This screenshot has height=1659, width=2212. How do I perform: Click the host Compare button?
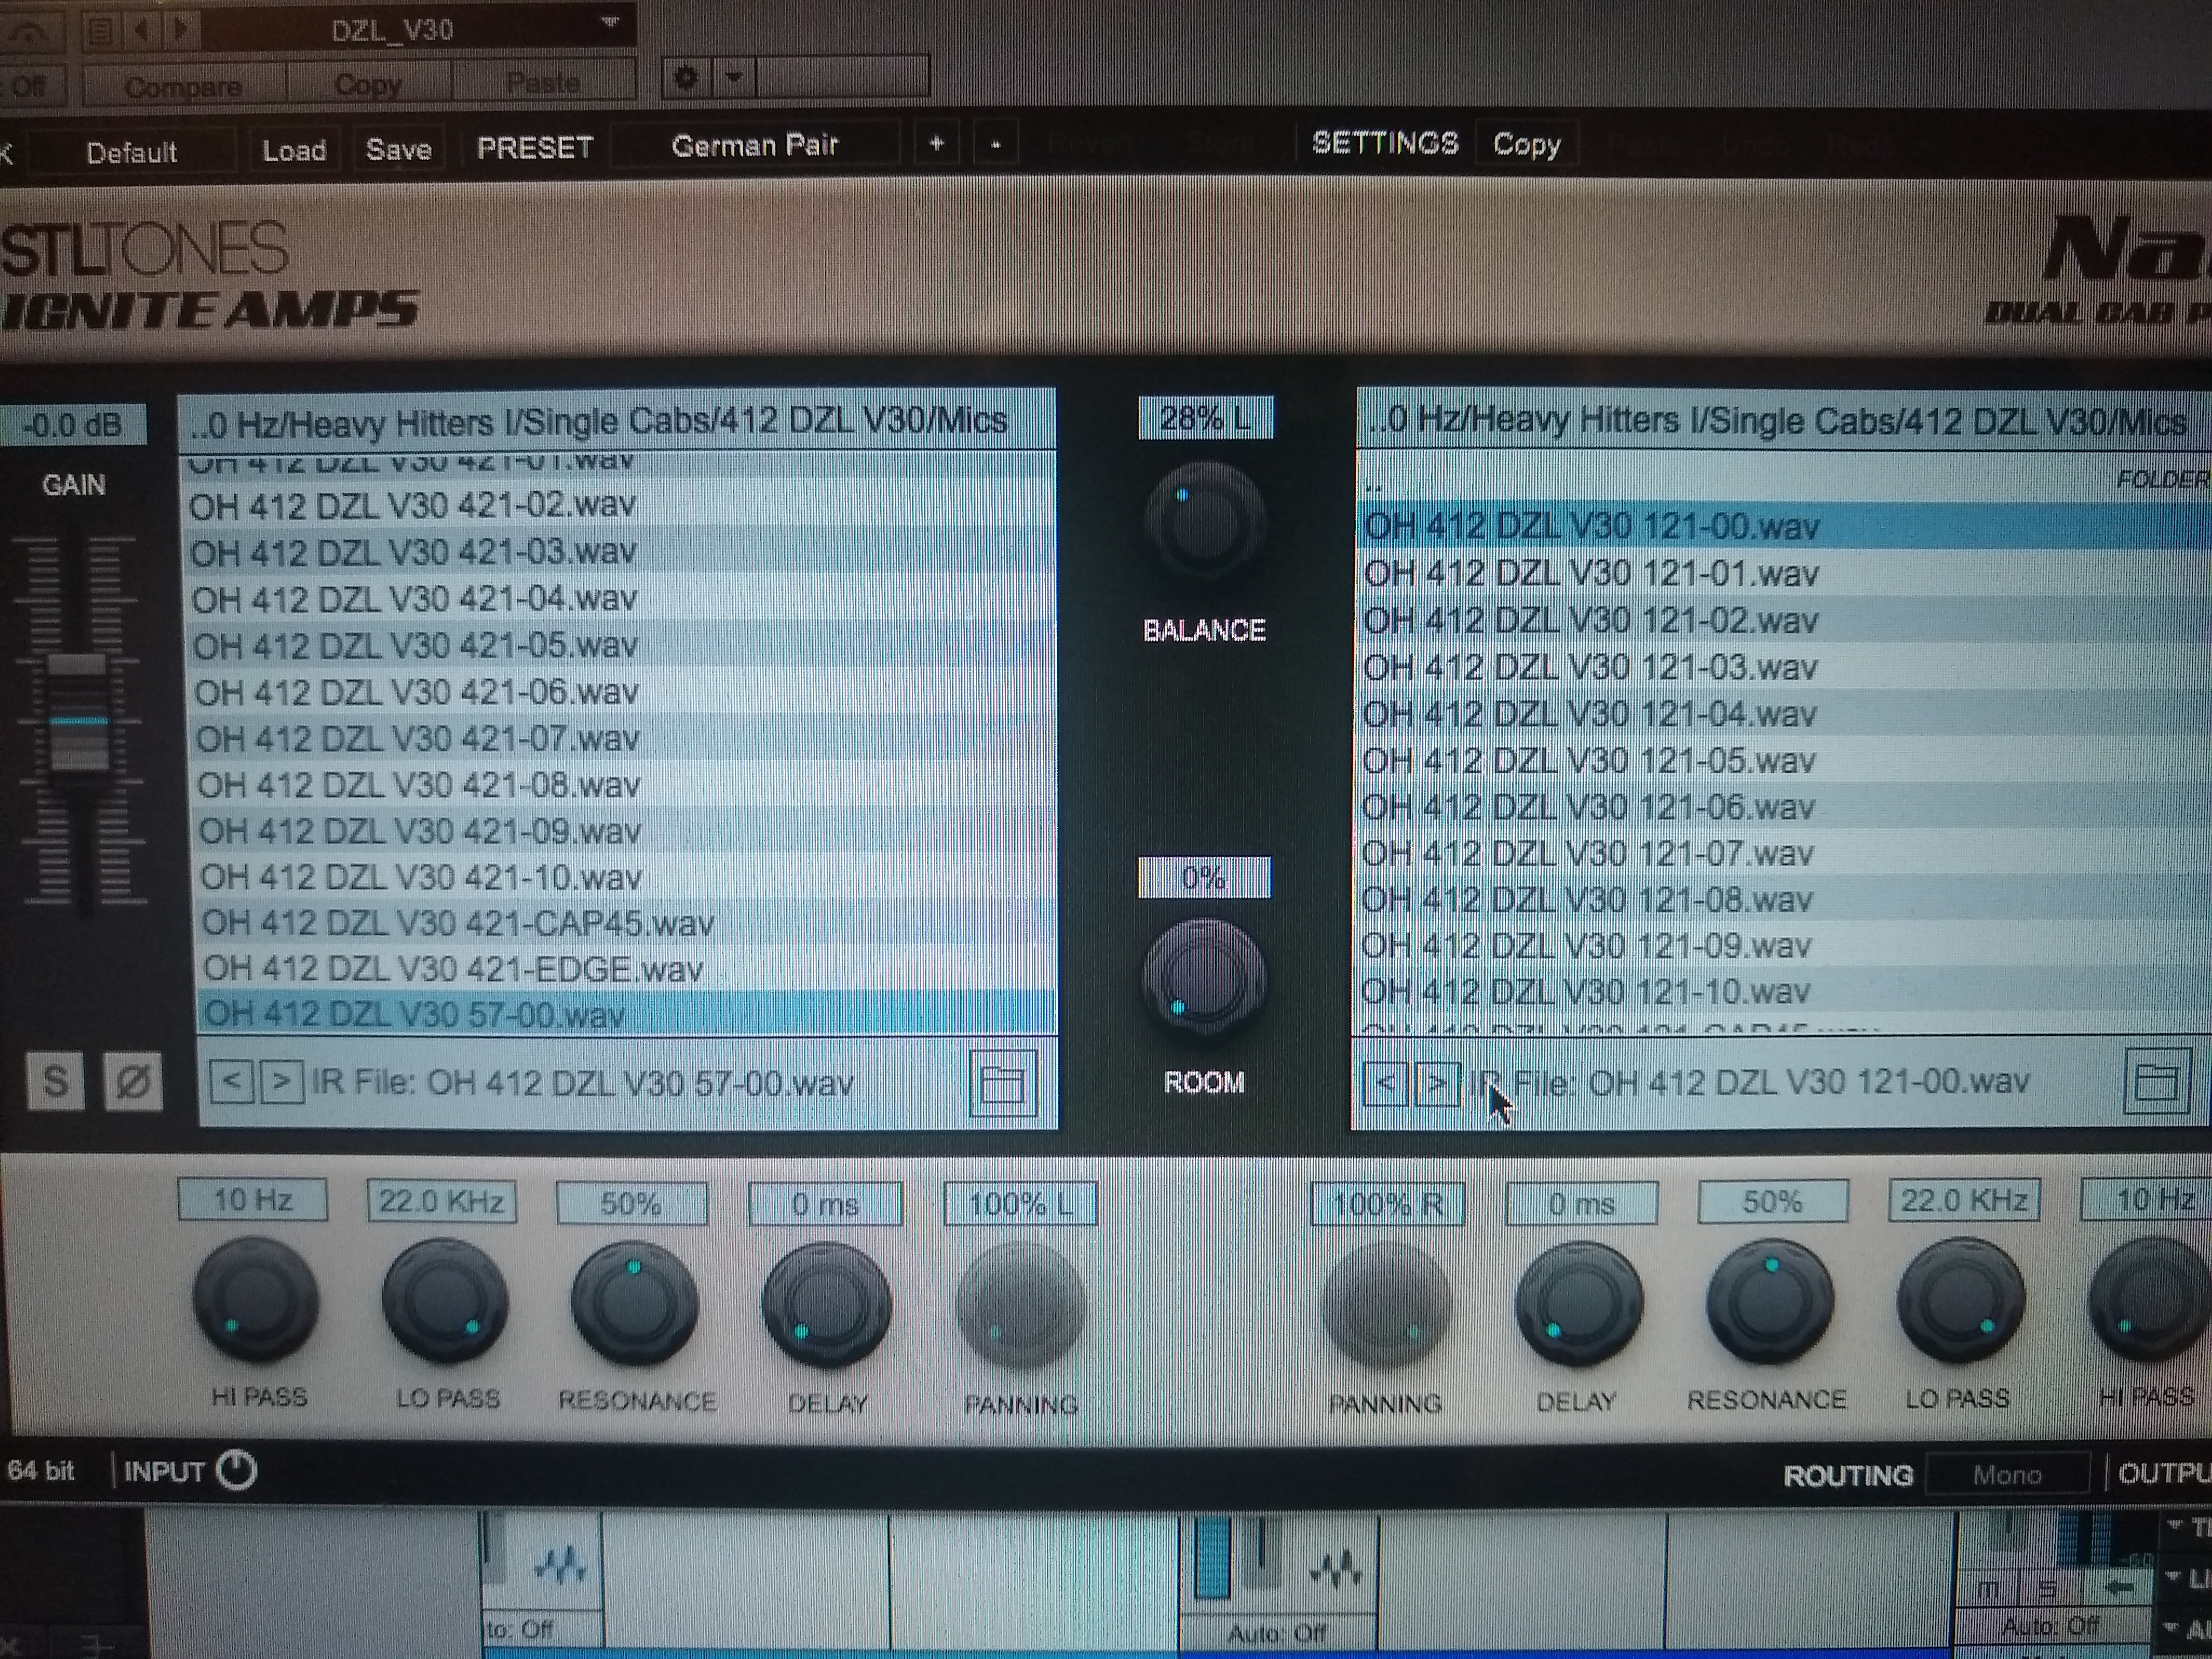coord(184,86)
